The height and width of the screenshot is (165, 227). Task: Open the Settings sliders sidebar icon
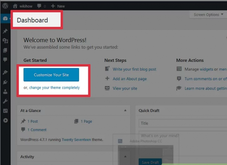pos(5,111)
